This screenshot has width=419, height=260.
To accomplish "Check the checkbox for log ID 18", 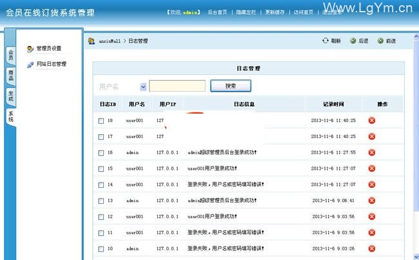I will (101, 121).
